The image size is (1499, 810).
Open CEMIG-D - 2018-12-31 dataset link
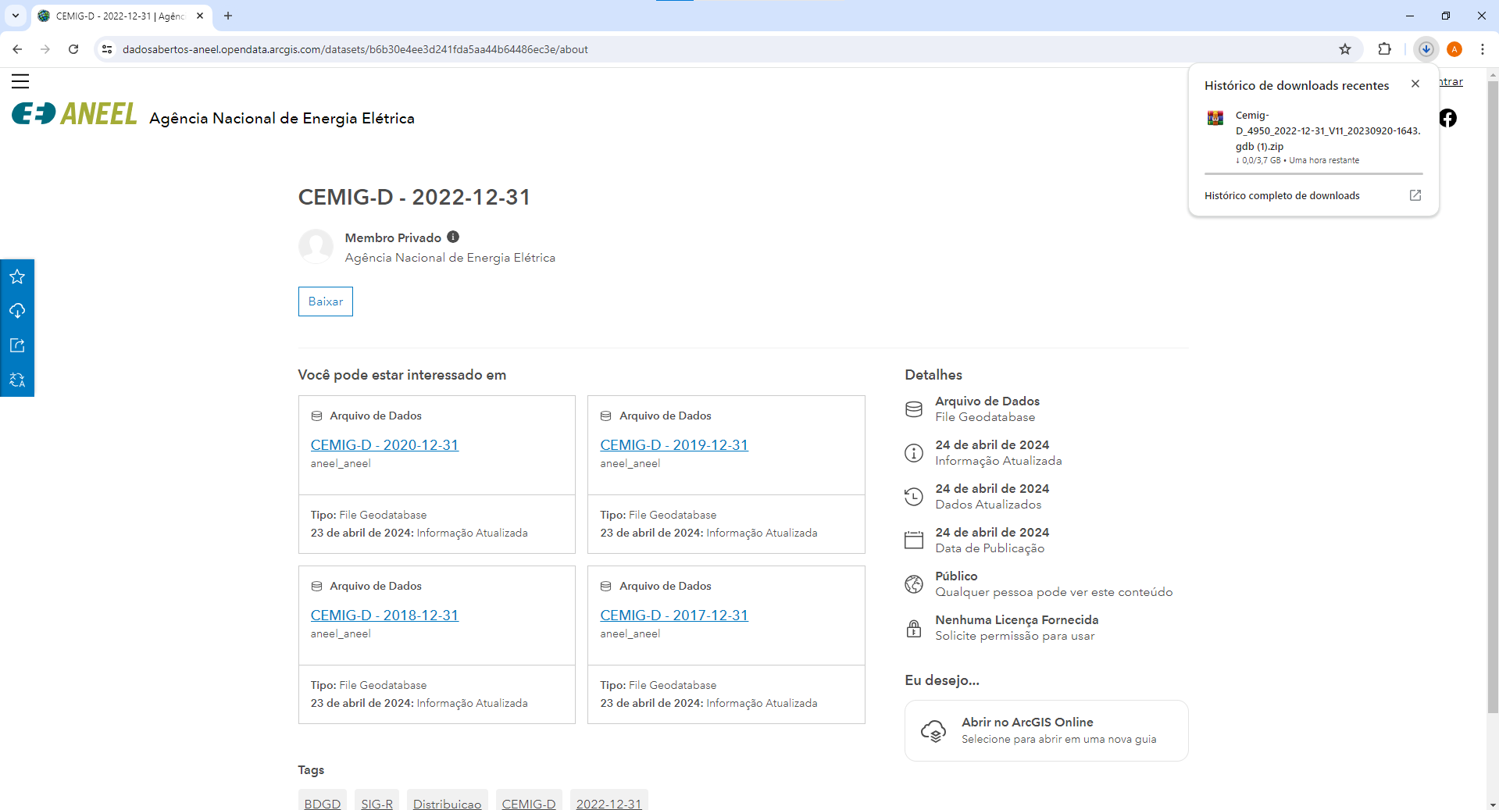(384, 615)
